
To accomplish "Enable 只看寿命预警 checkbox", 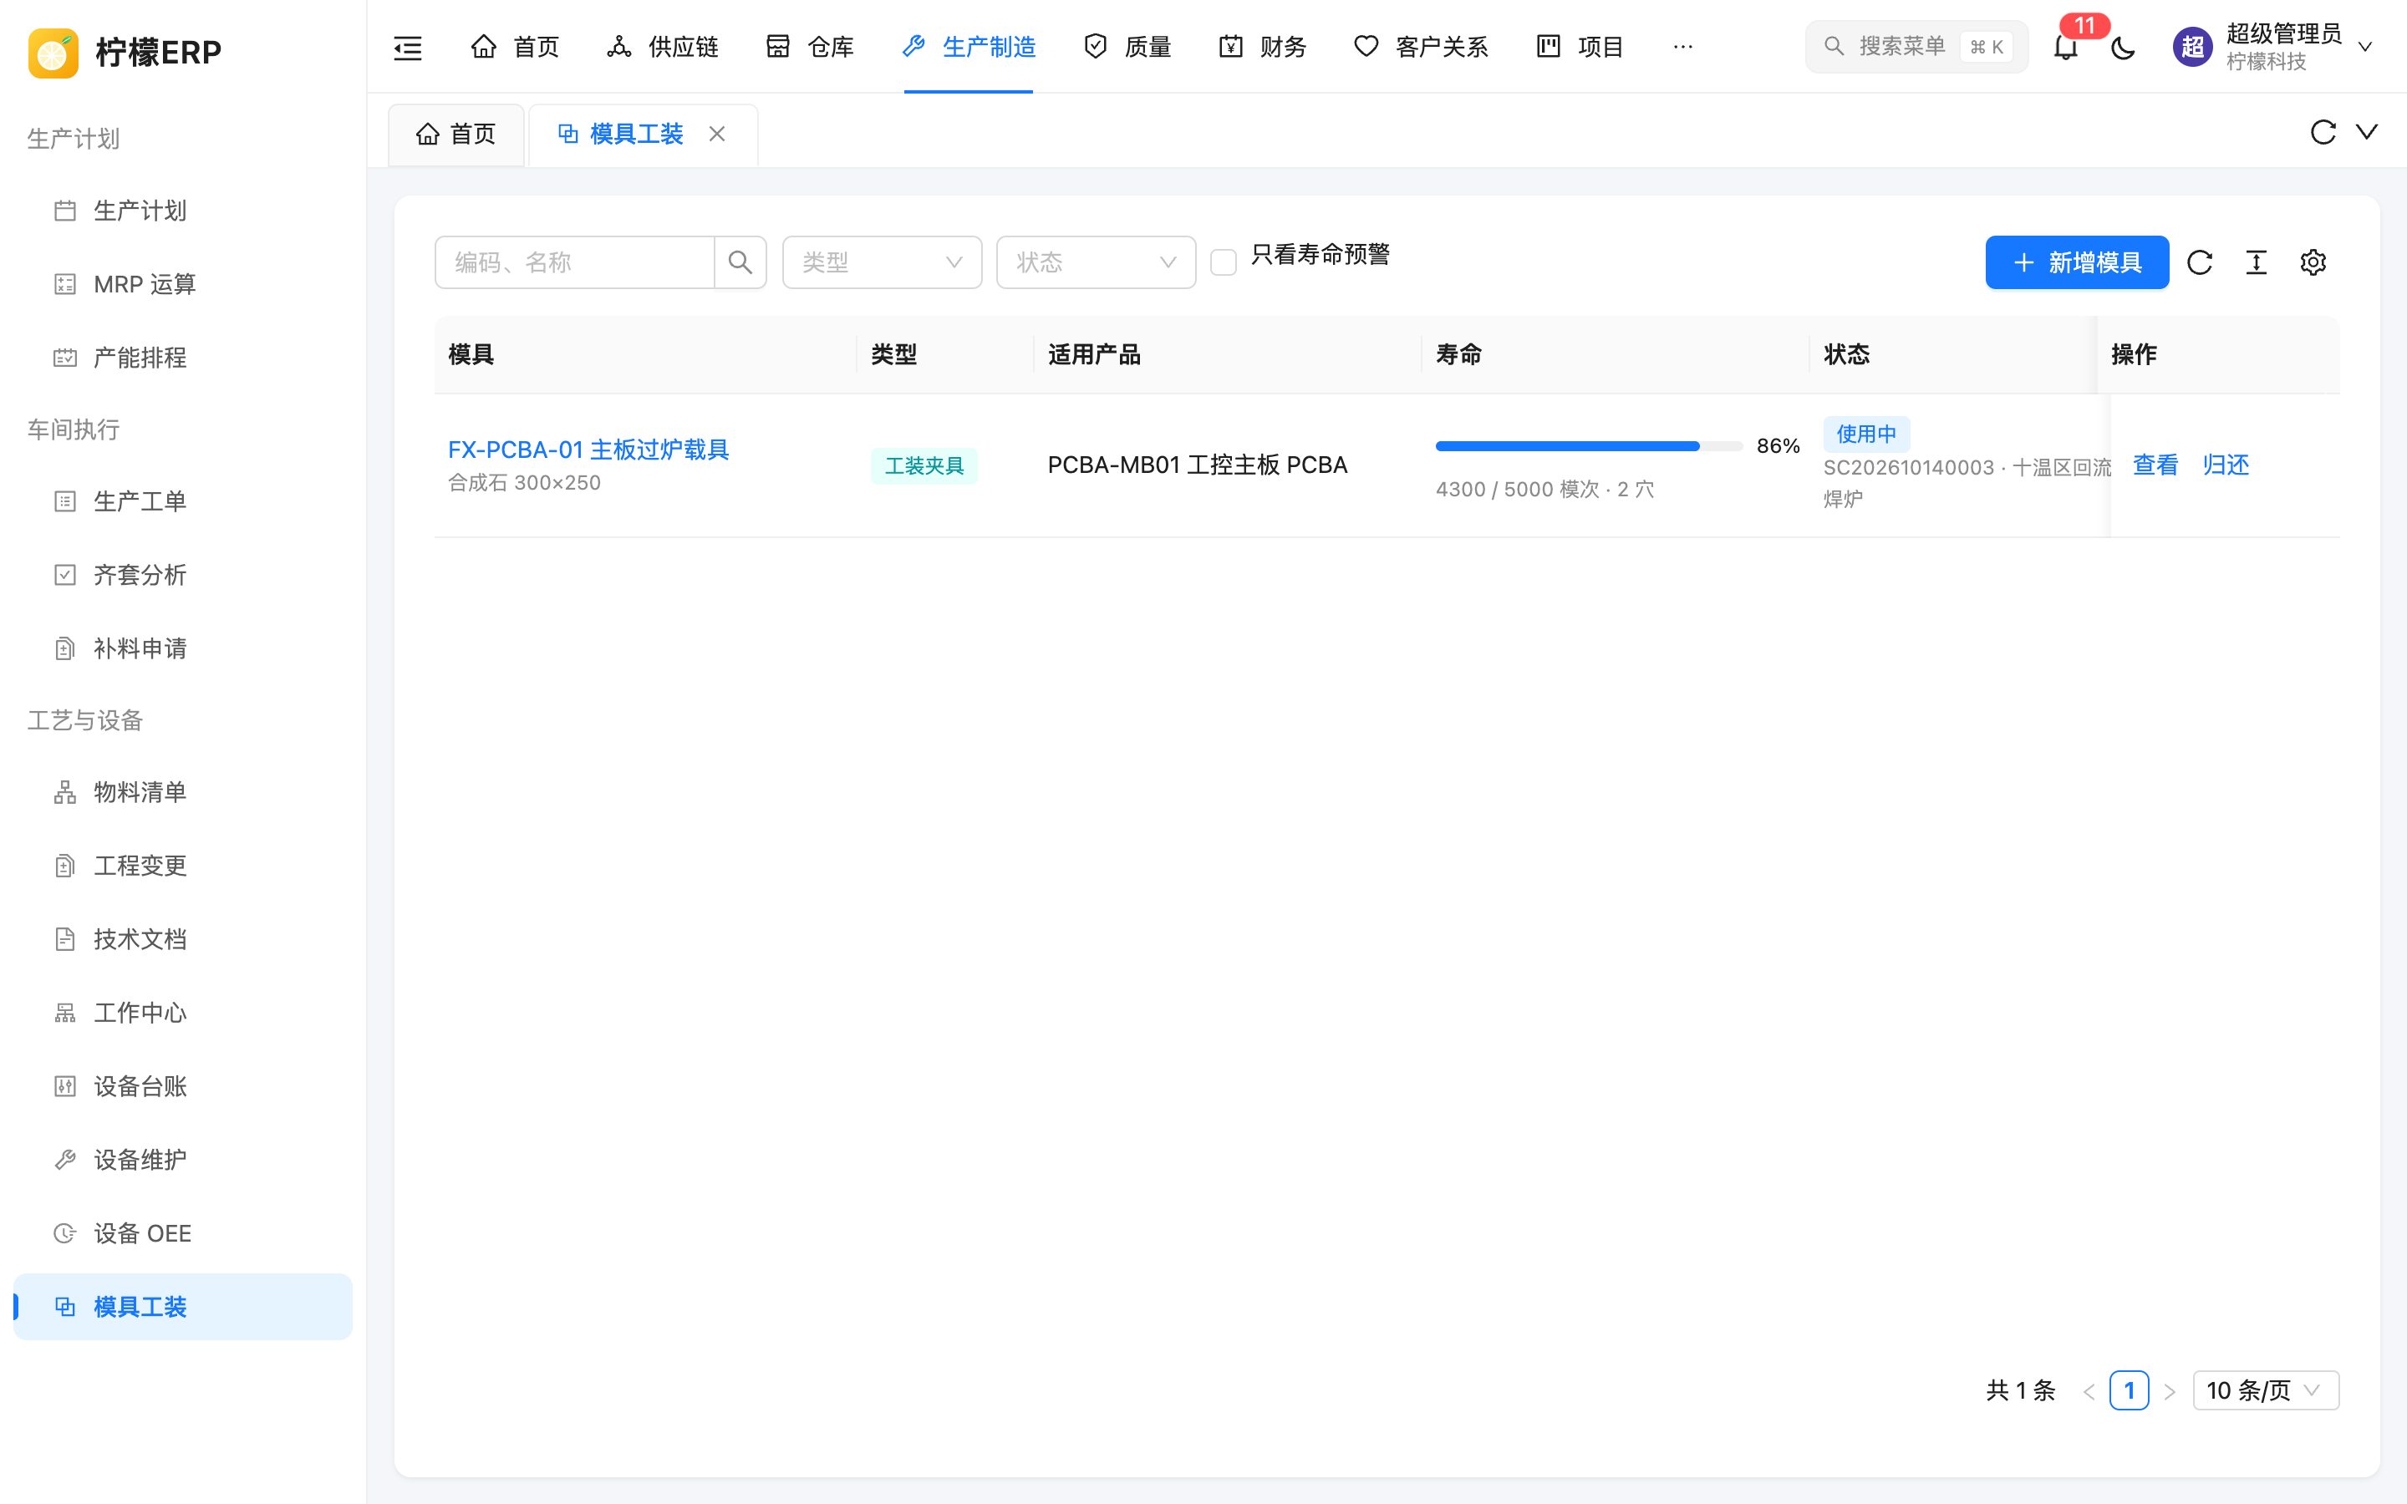I will click(x=1224, y=262).
